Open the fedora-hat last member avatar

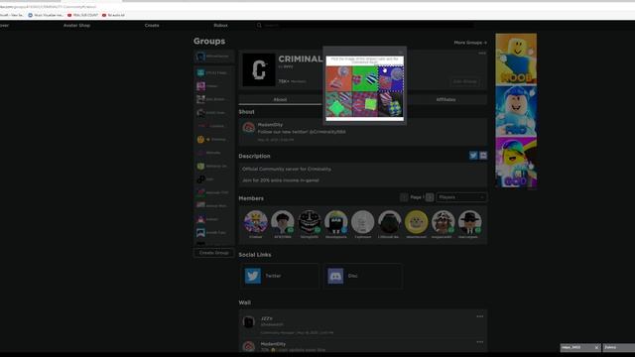[469, 222]
